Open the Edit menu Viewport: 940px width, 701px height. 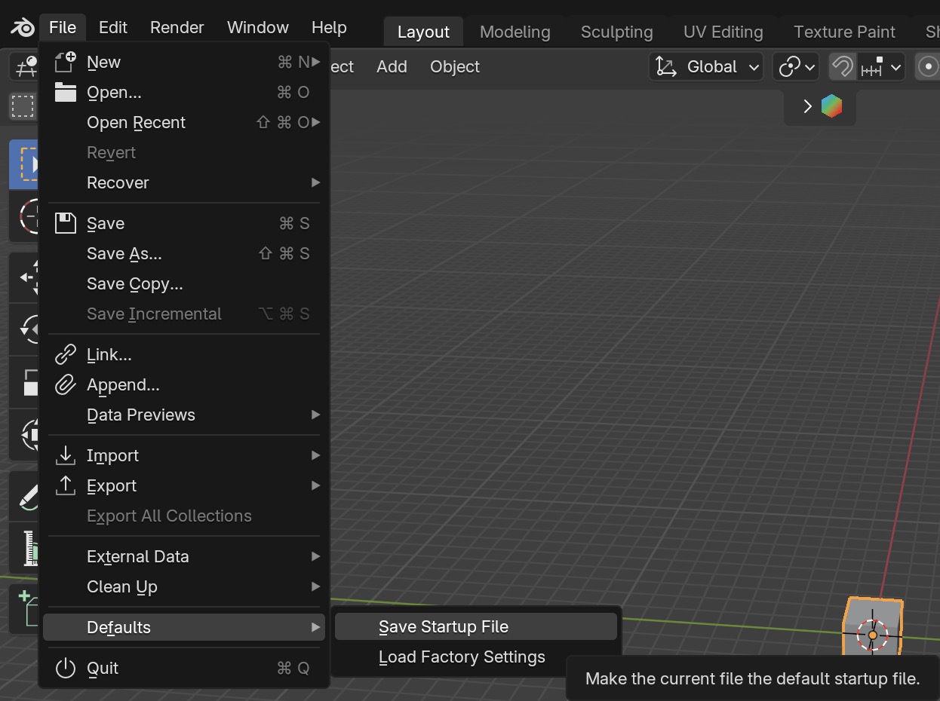(113, 28)
